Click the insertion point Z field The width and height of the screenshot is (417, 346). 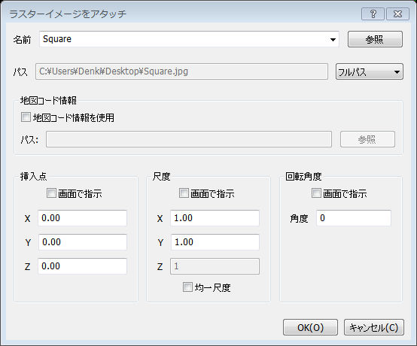(83, 266)
